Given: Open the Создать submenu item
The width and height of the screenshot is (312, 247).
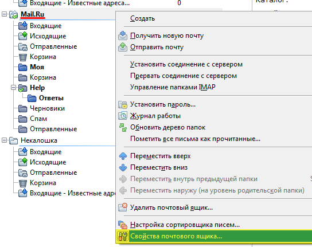Looking at the screenshot, I should tap(142, 18).
